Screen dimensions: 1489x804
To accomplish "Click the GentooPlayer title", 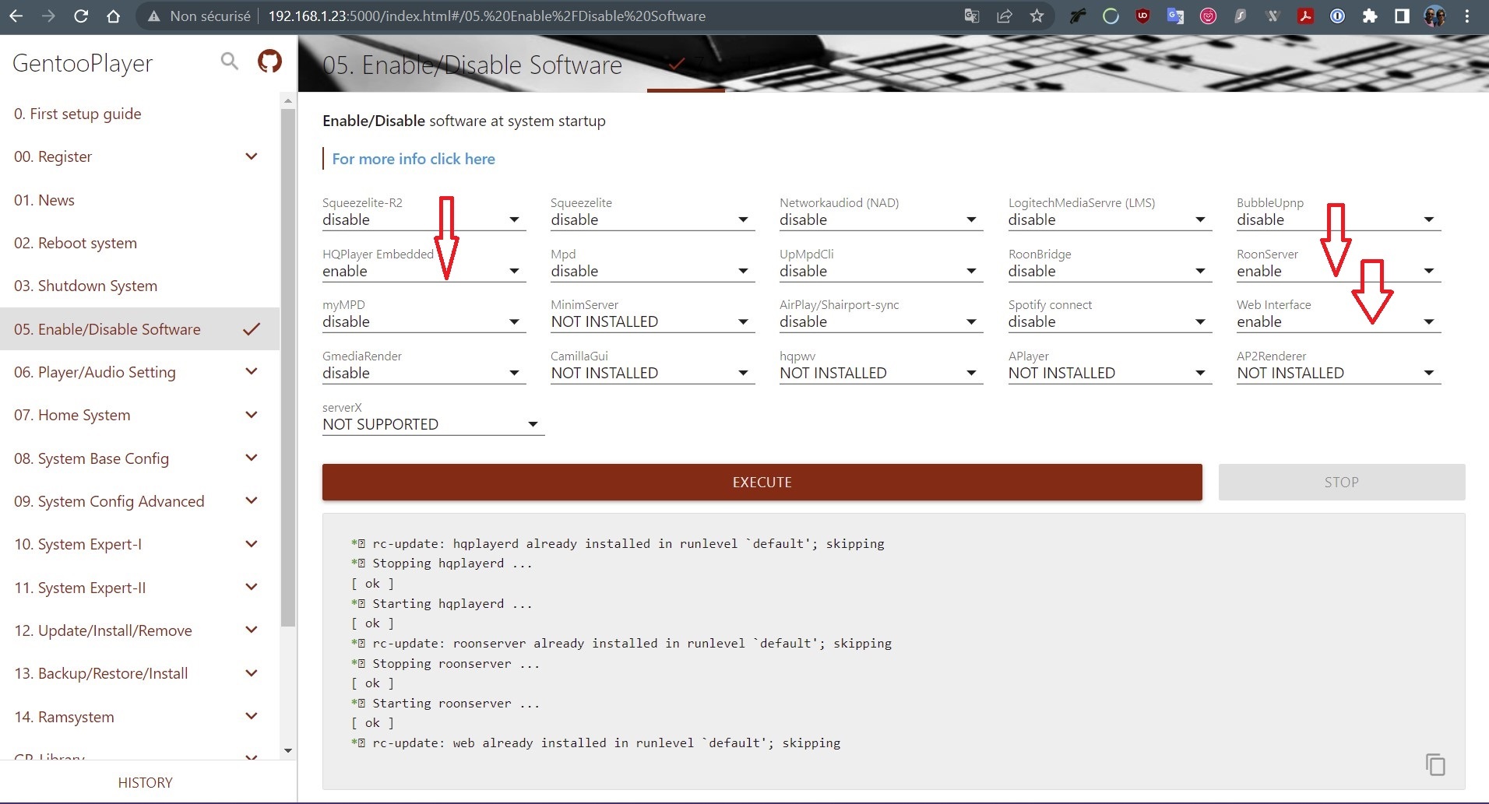I will click(x=83, y=63).
